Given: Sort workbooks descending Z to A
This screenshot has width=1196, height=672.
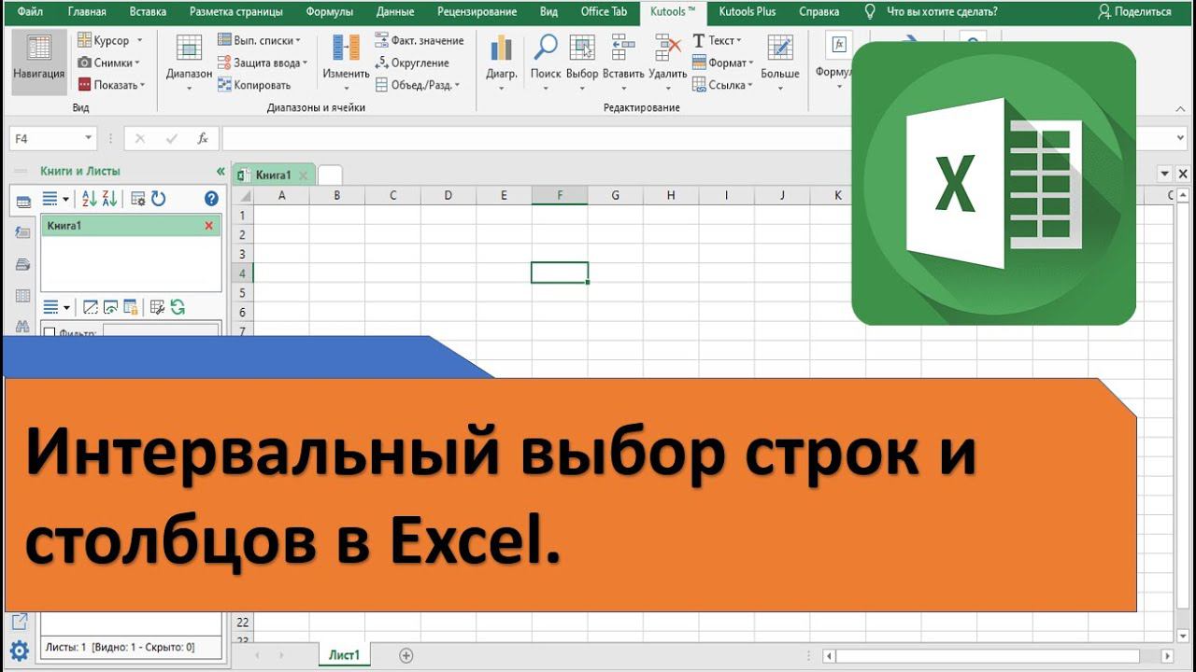Looking at the screenshot, I should [x=109, y=199].
